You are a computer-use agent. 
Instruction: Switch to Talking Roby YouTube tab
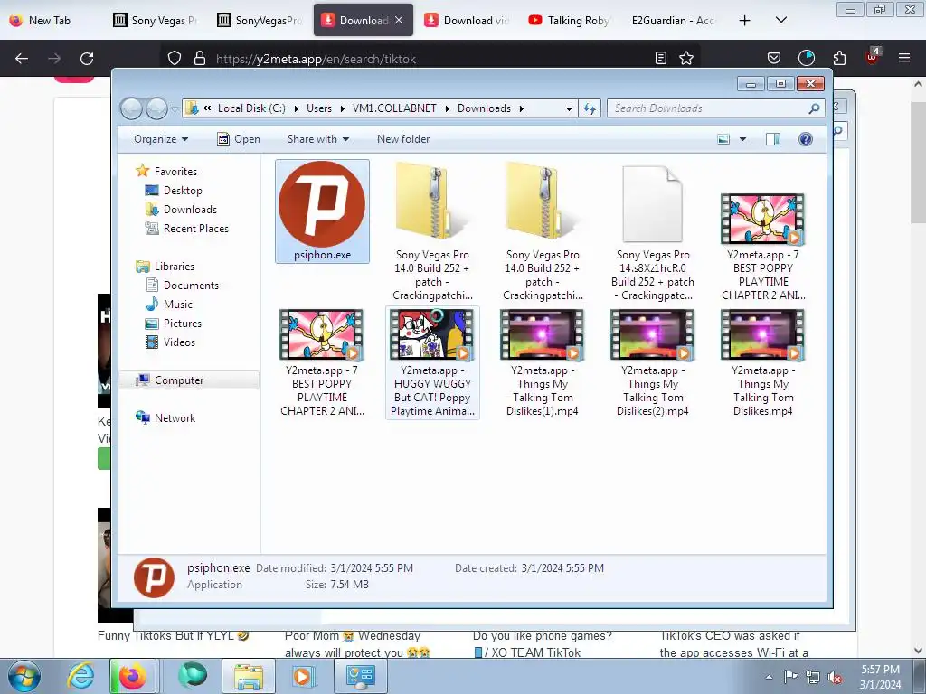[571, 21]
